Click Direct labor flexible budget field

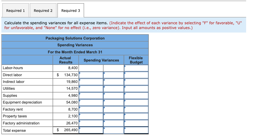[136, 75]
